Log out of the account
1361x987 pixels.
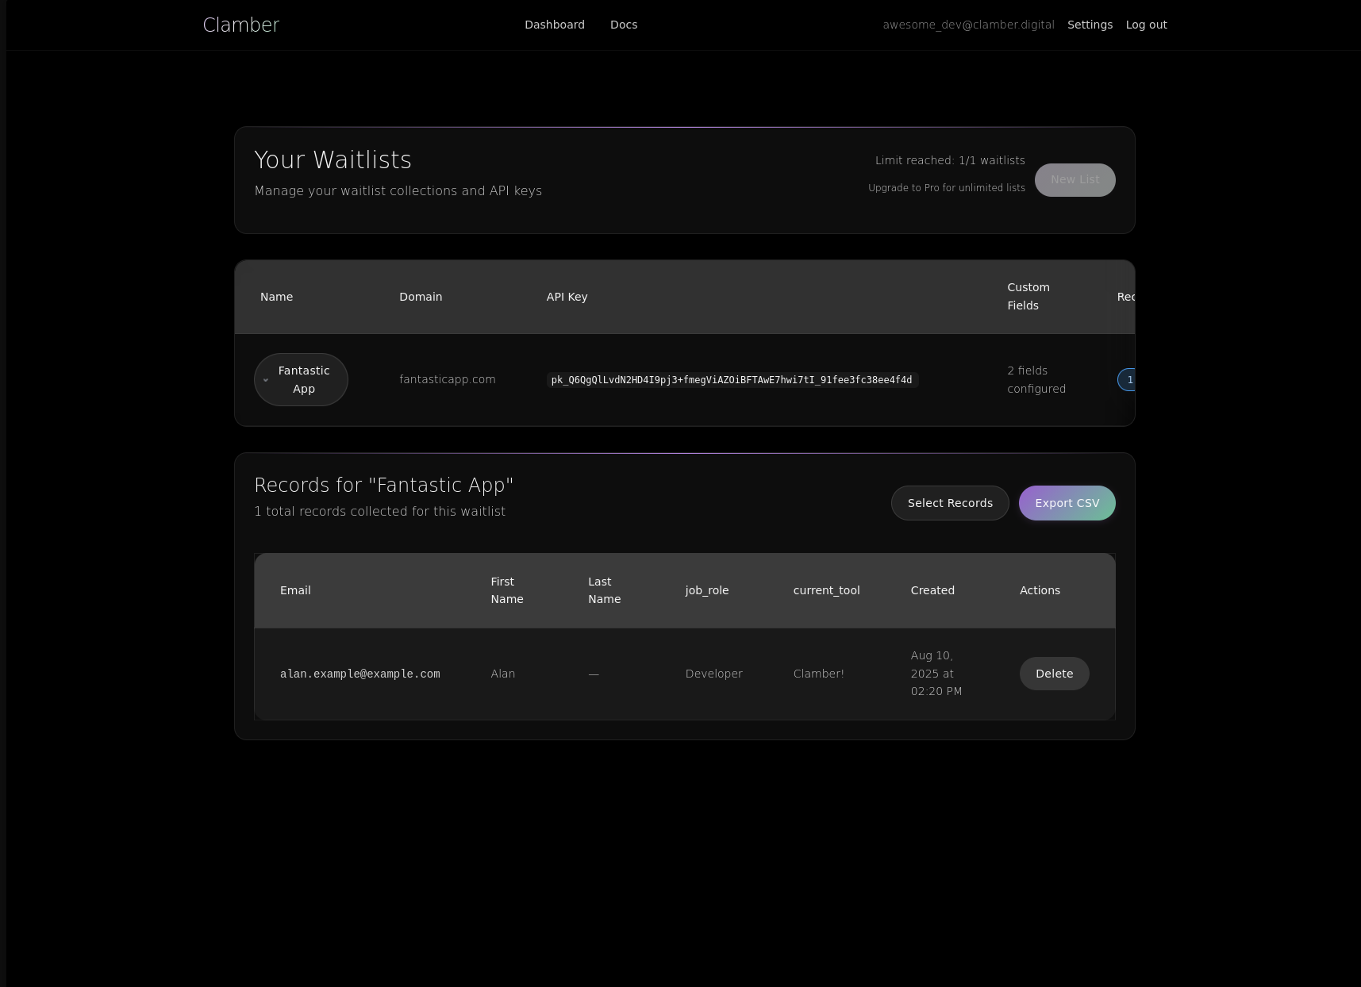click(x=1146, y=25)
